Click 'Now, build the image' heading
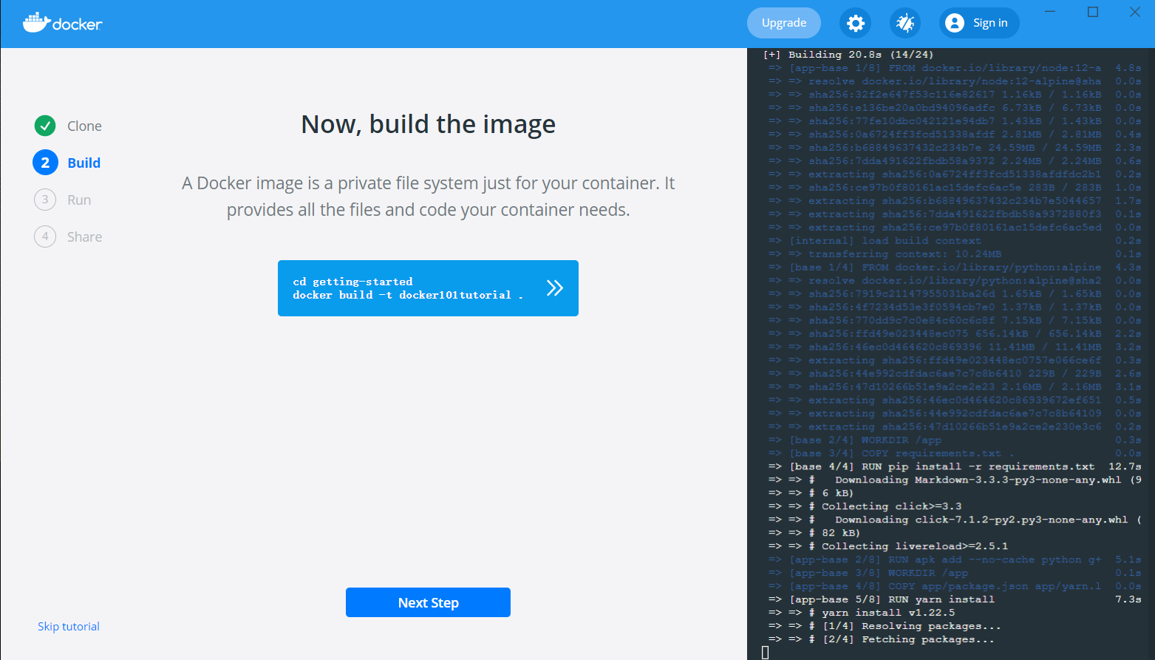The width and height of the screenshot is (1155, 660). 428,124
